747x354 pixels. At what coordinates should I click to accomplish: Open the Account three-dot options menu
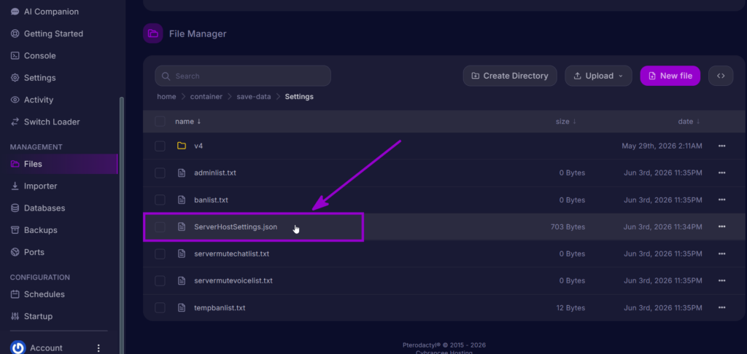(x=98, y=348)
